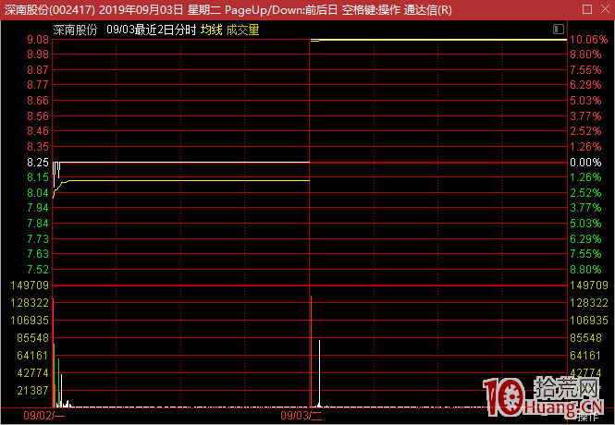Click the 8.35 price axis label
615x425 pixels.
38,147
